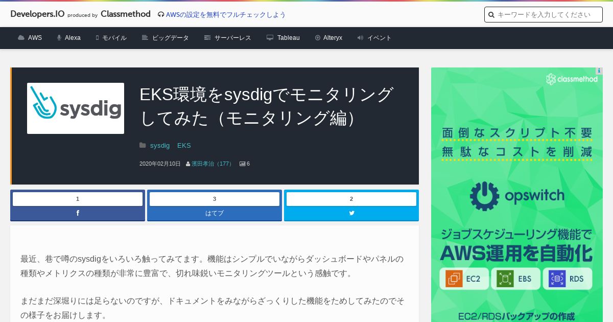This screenshot has width=613, height=322.
Task: Click the paragraph starting with 最近、巷で噂のsysdig
Action: click(x=212, y=266)
